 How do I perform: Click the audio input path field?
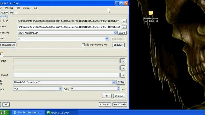point(66,61)
